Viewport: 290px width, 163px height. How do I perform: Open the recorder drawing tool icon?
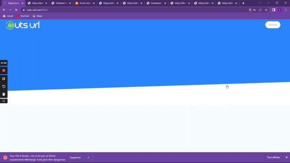(x=4, y=101)
